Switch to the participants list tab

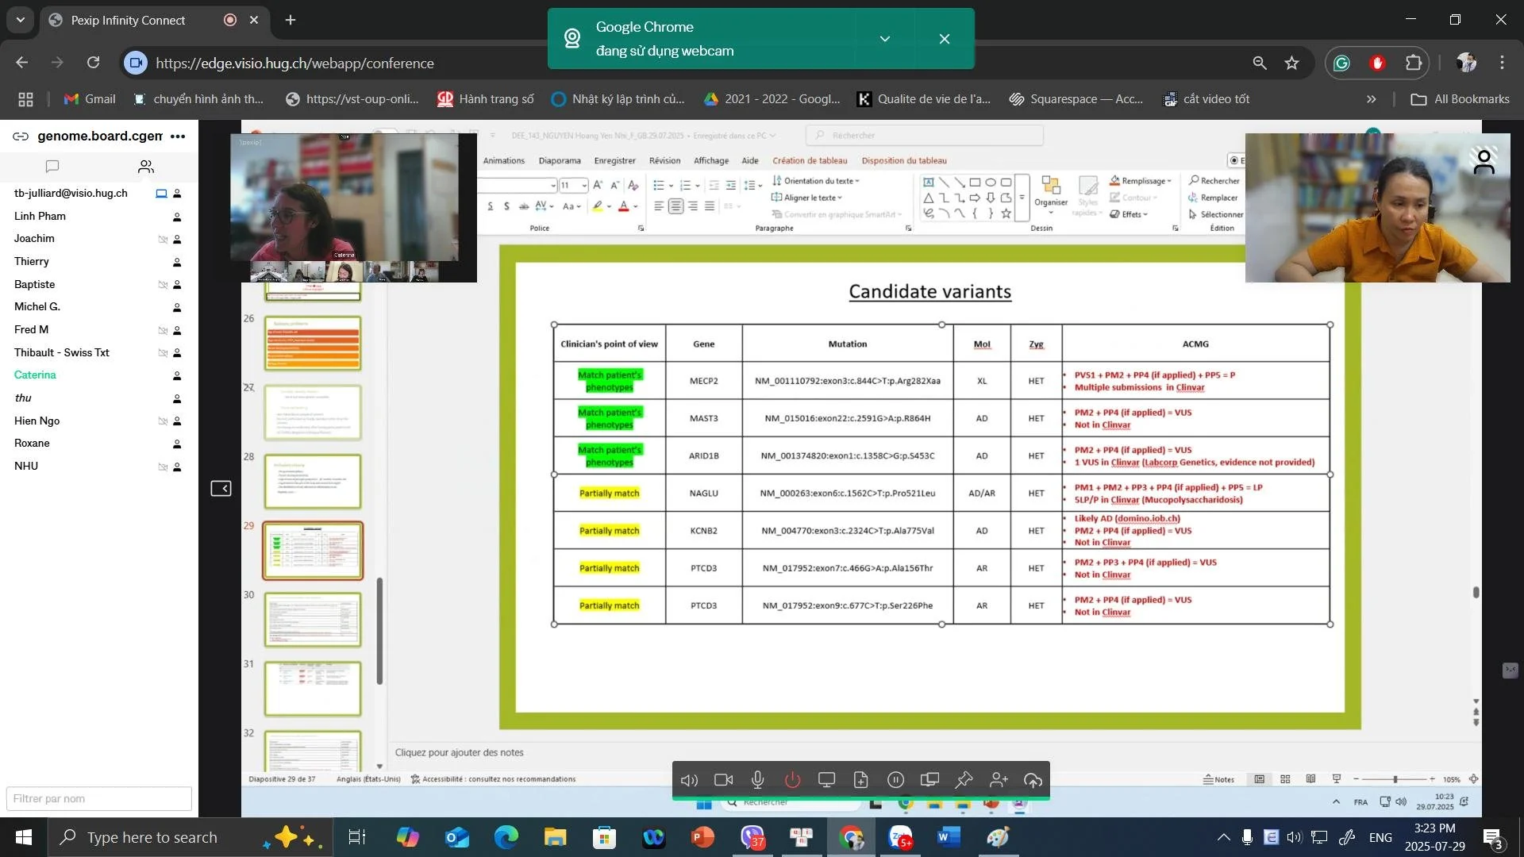tap(146, 166)
